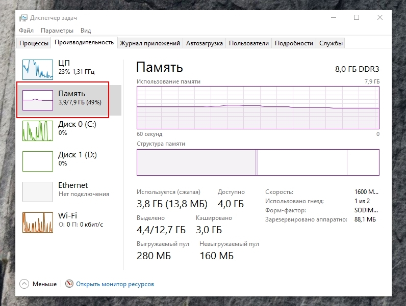Viewport: 406px width, 306px height.
Task: Open the Файл menu
Action: tap(27, 31)
